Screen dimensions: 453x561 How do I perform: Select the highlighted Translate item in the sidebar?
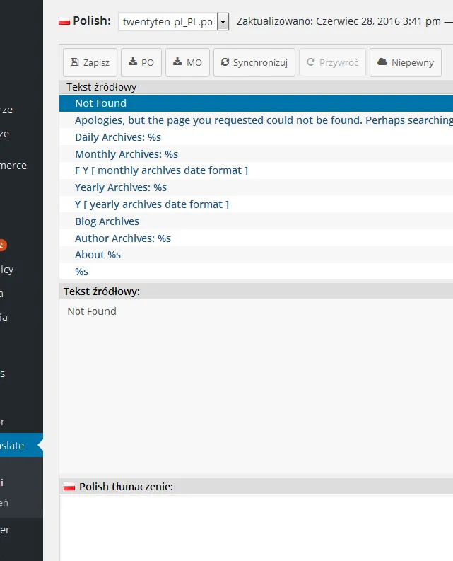18,446
